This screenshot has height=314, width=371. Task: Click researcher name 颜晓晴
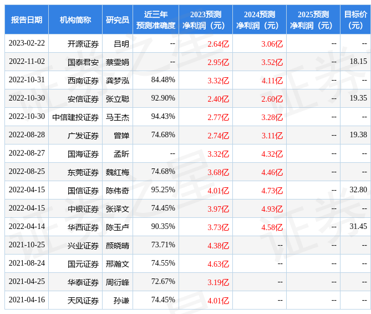[x=118, y=246]
